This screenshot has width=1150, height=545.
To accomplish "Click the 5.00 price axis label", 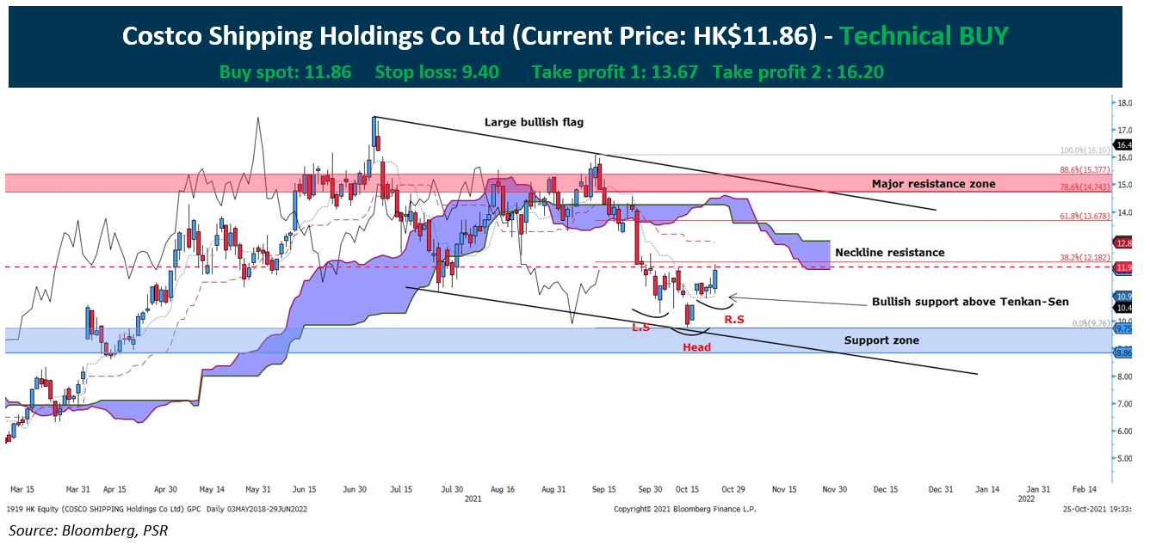I will [1124, 458].
